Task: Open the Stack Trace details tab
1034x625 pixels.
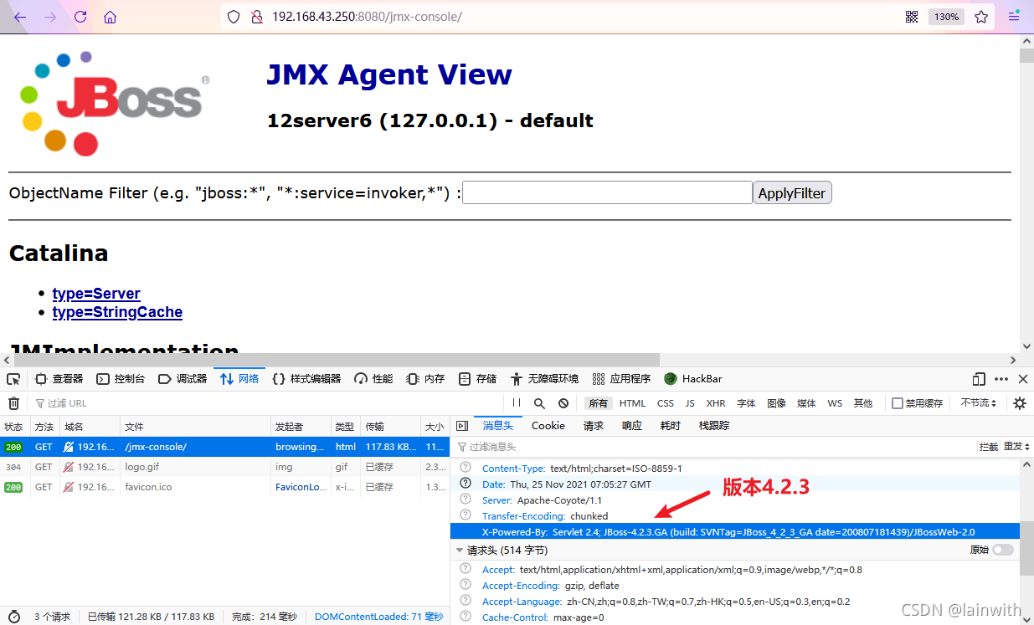Action: [714, 426]
